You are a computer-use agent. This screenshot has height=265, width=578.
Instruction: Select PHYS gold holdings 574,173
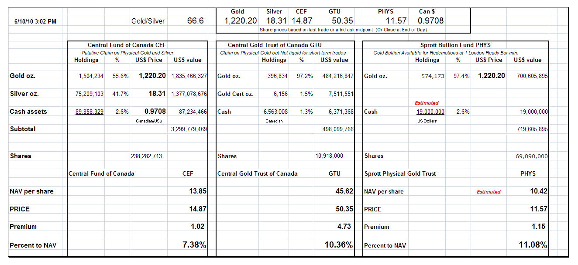(x=433, y=76)
